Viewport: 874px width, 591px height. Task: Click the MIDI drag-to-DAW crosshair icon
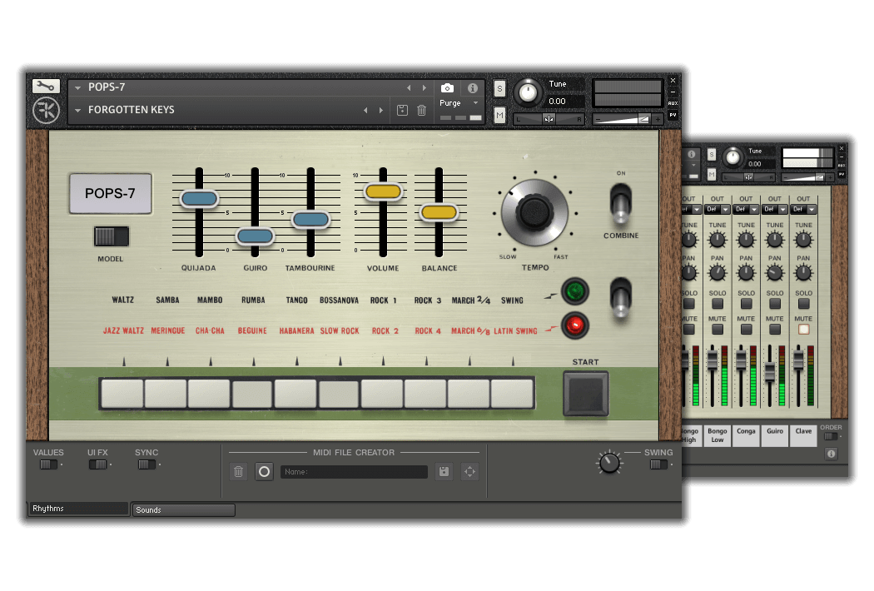coord(470,472)
